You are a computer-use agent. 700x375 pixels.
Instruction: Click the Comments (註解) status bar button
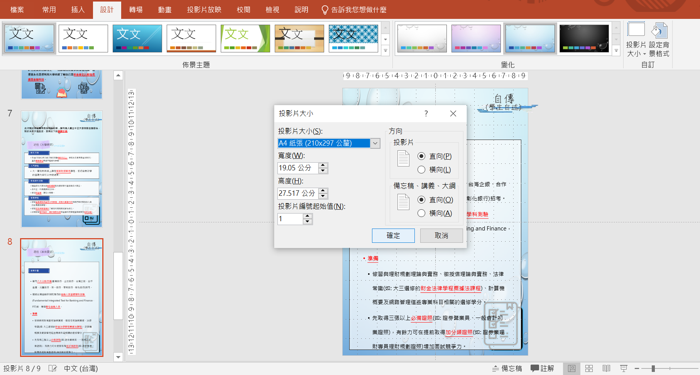point(542,368)
